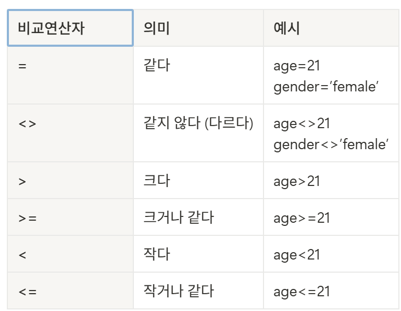This screenshot has width=401, height=311.
Task: Select the >= operator cell
Action: tap(70, 217)
